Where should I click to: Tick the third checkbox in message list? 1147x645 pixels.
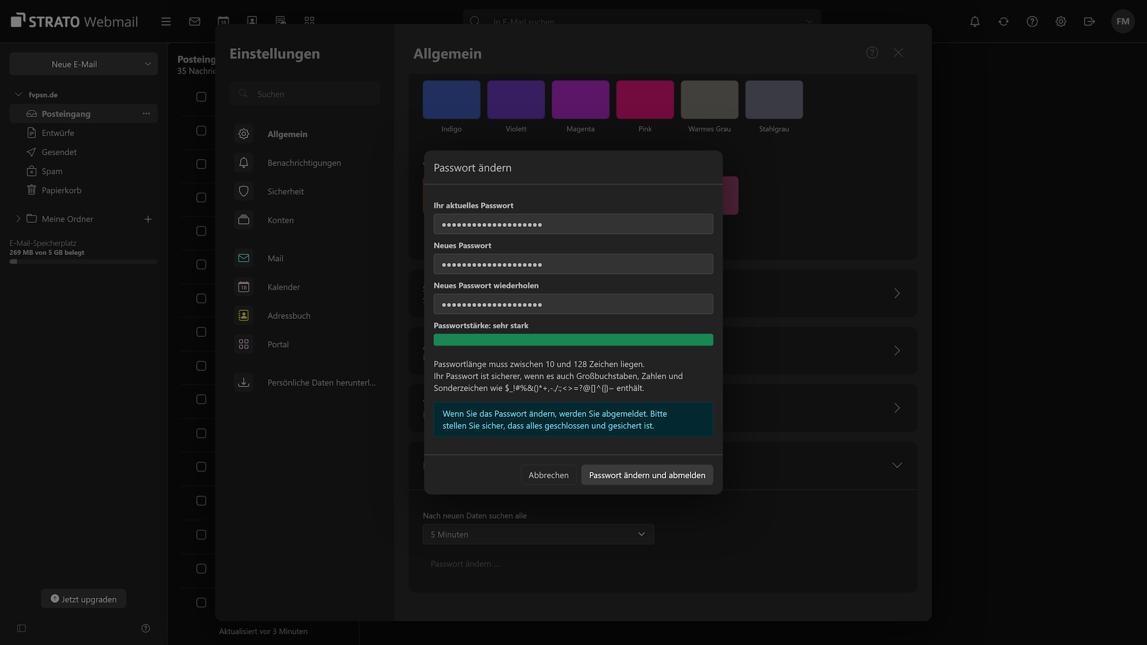201,164
